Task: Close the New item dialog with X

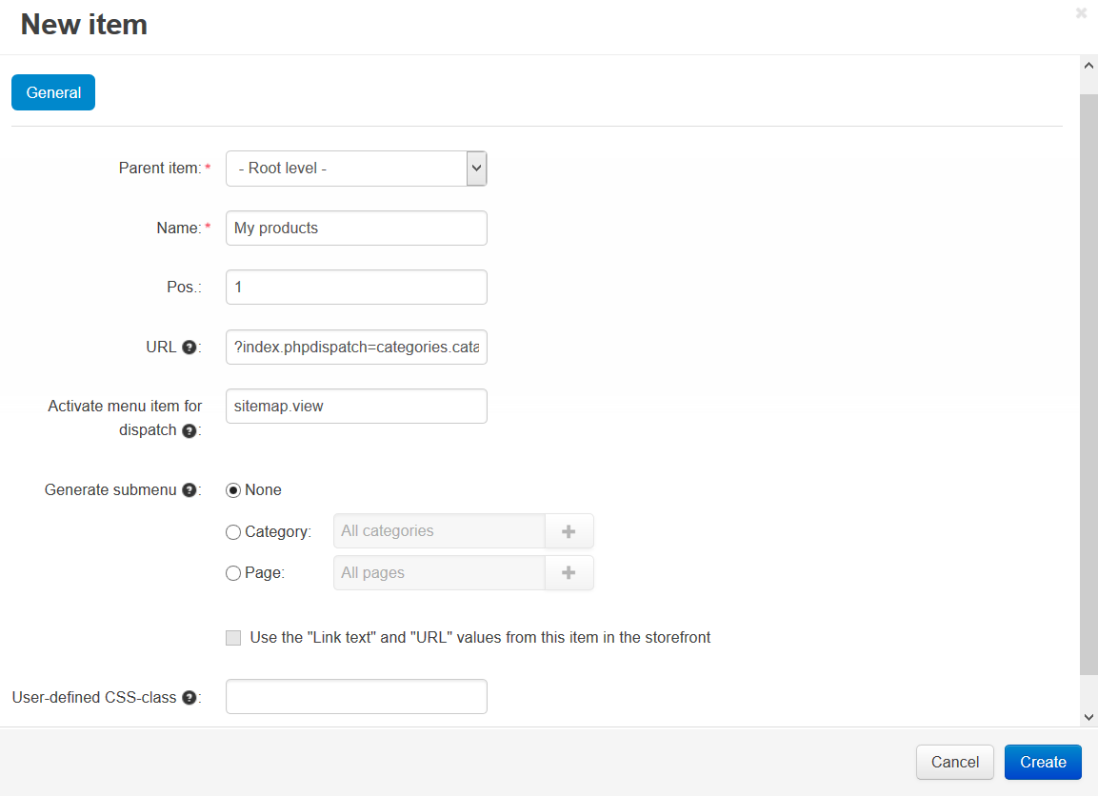Action: 1081,12
